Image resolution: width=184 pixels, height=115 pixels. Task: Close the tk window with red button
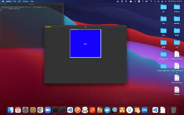[46, 27]
